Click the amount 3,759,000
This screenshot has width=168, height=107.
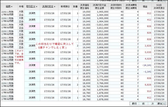pos(103,86)
